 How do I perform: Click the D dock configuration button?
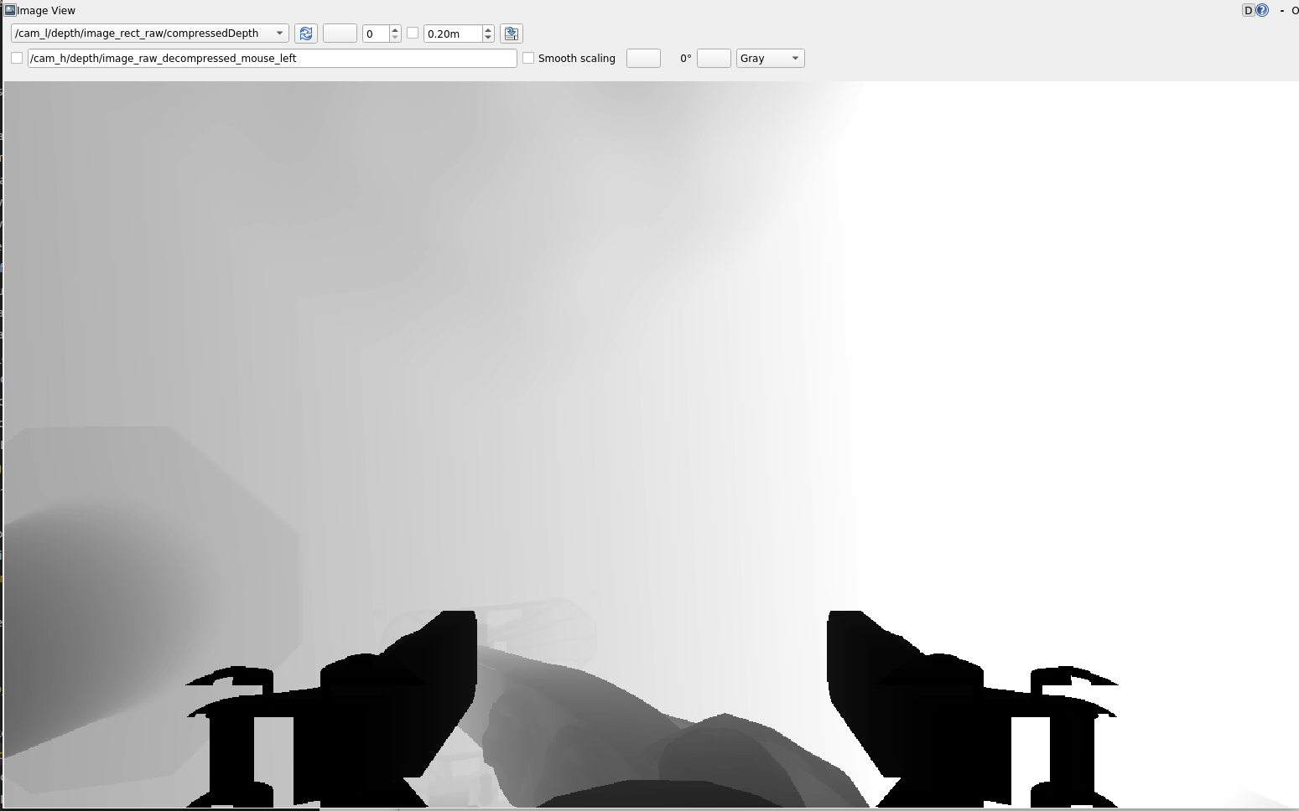(x=1248, y=11)
